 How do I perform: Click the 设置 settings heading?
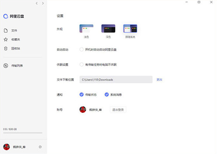(x=60, y=16)
